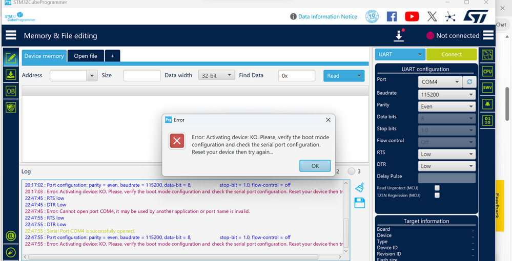This screenshot has height=261, width=512.
Task: Click into the Address input field
Action: coord(68,76)
